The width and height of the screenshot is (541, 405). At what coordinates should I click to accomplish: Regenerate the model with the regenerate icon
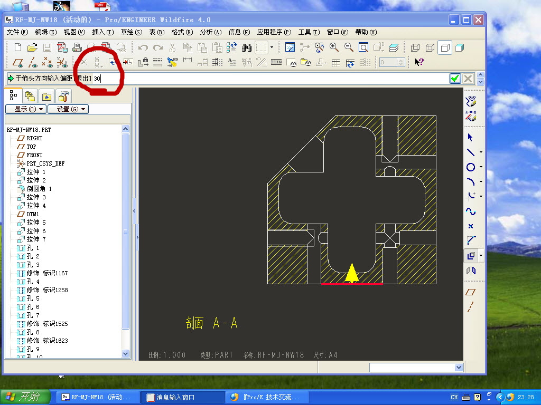pos(231,47)
